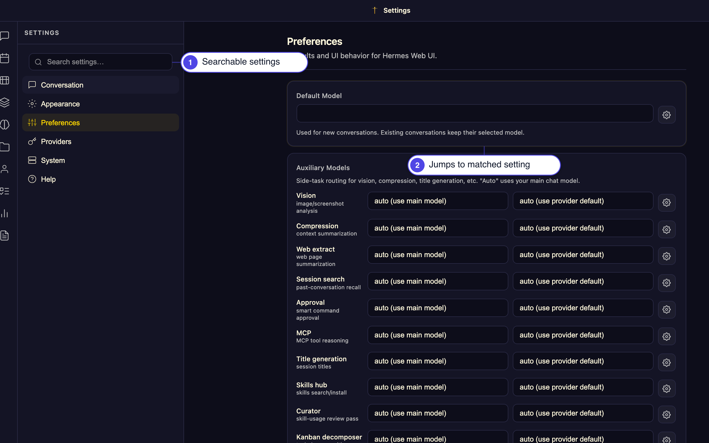Open the Compression main model dropdown
The height and width of the screenshot is (443, 709).
point(438,228)
